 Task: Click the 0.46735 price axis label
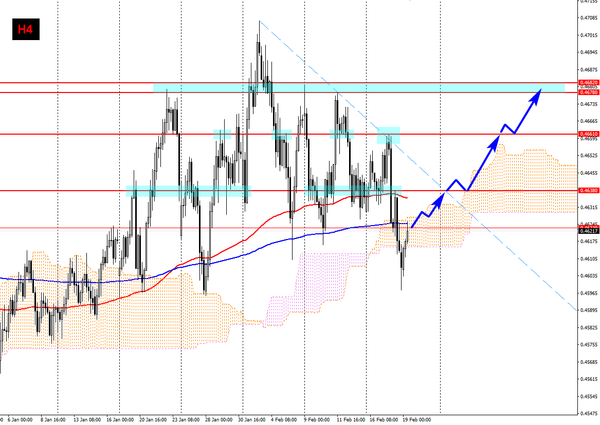tap(589, 104)
